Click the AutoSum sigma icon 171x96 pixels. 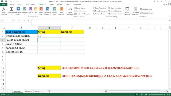(11, 9)
